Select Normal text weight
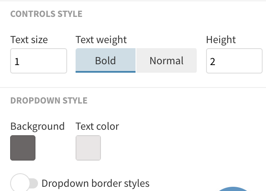The height and width of the screenshot is (191, 266). [166, 60]
